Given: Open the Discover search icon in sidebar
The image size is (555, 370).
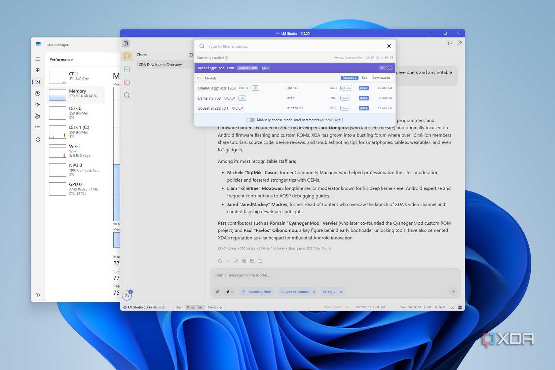Looking at the screenshot, I should tap(127, 95).
